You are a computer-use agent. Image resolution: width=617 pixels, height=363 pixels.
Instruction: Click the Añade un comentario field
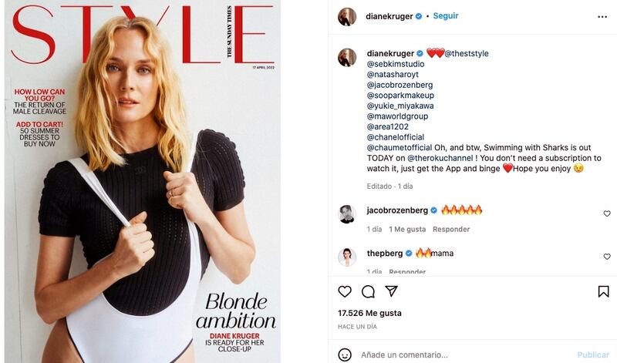464,355
